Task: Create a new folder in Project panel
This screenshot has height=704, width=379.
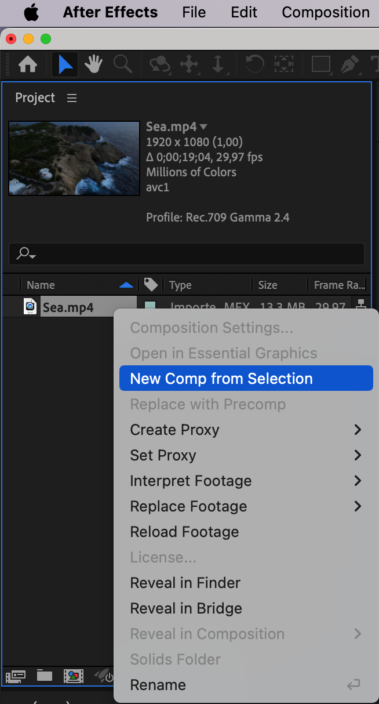Action: (x=45, y=676)
